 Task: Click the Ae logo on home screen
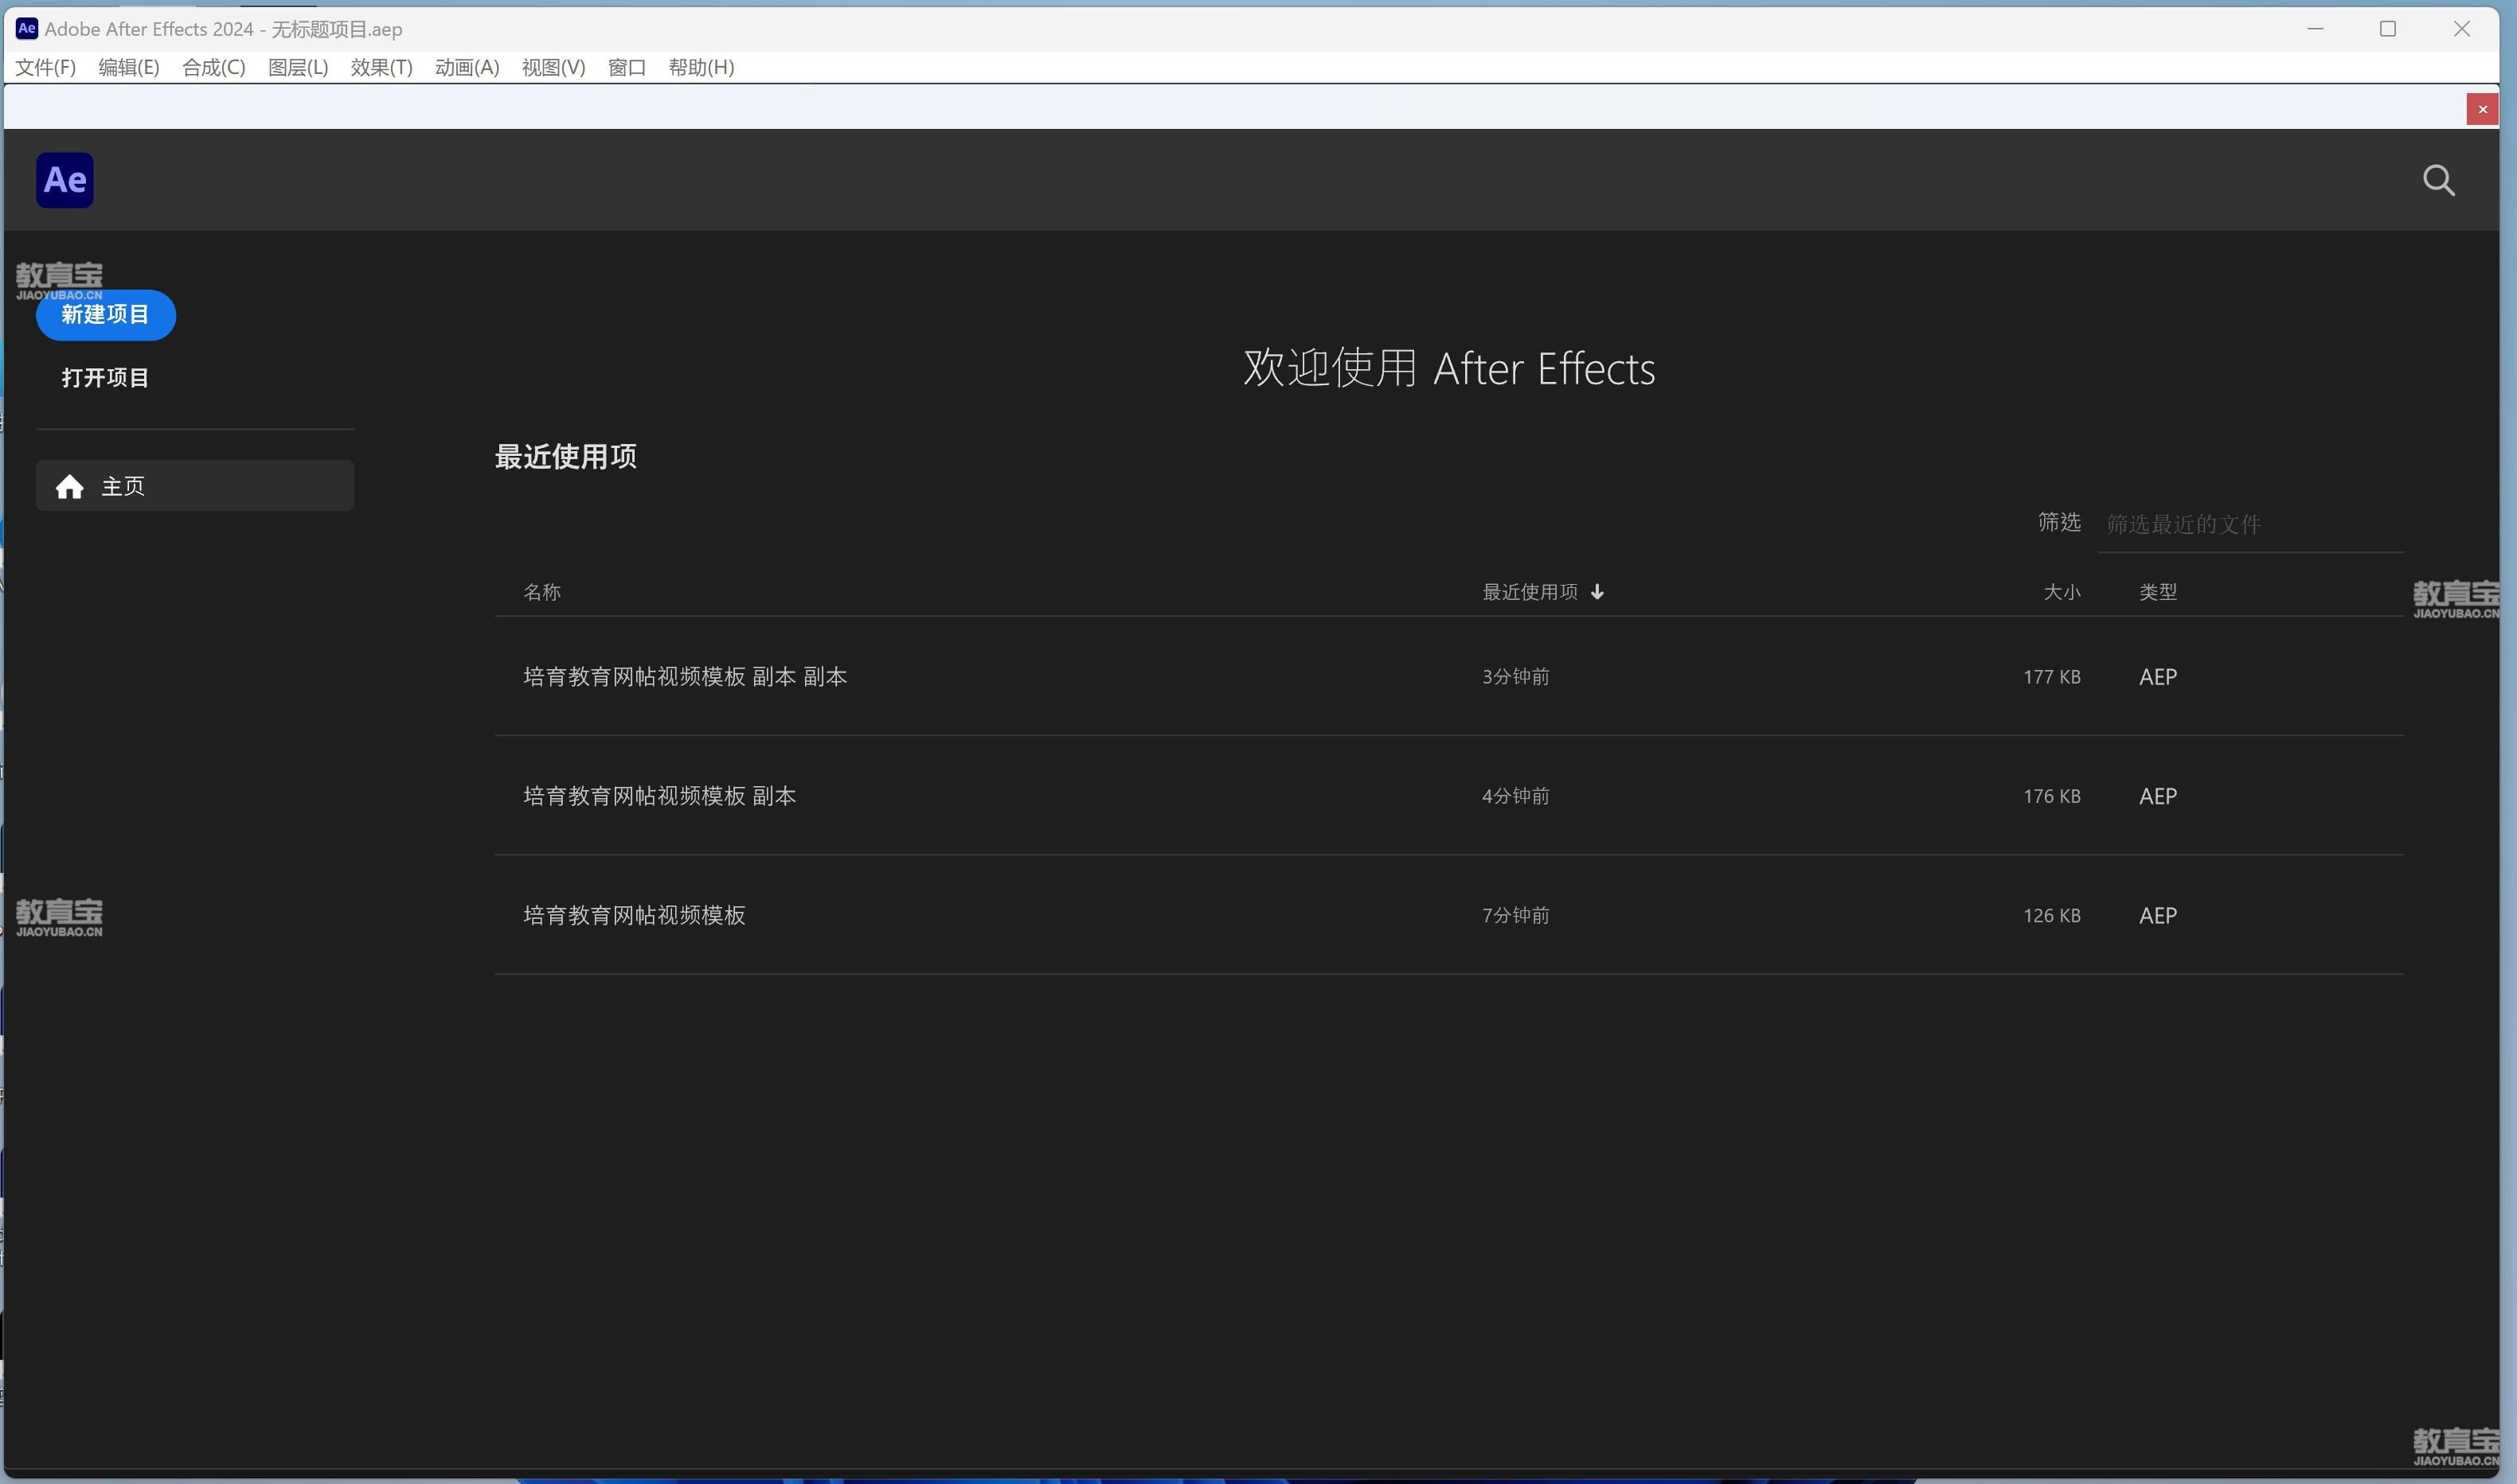click(x=65, y=180)
